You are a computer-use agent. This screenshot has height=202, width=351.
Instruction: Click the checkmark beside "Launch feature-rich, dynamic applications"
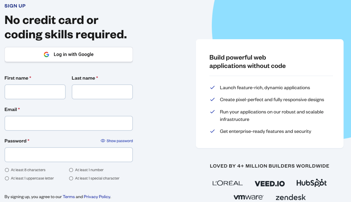tap(212, 87)
